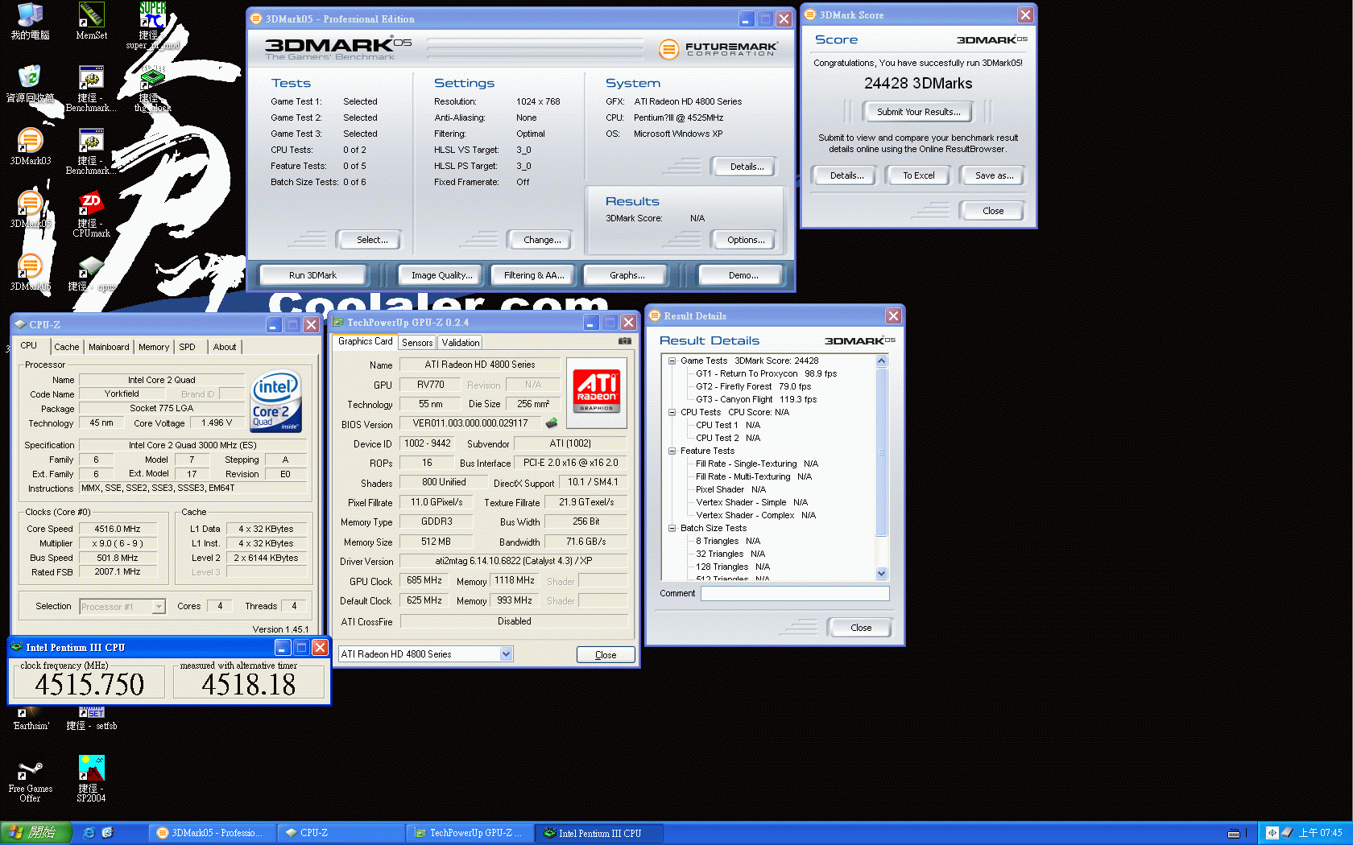Open the second quick launch browser icon

coord(107,833)
